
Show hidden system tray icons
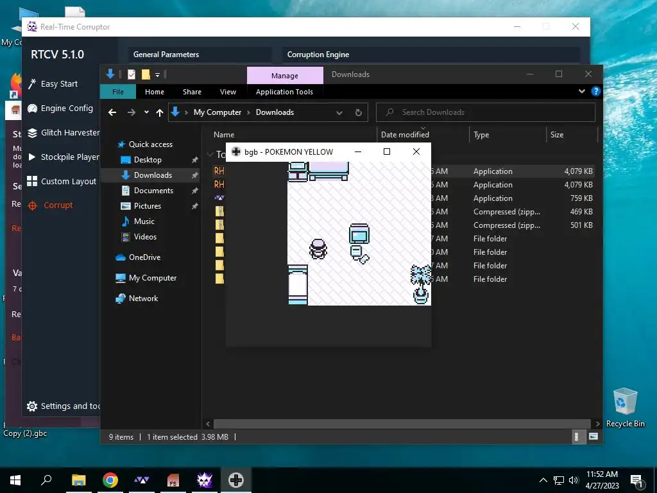[543, 480]
